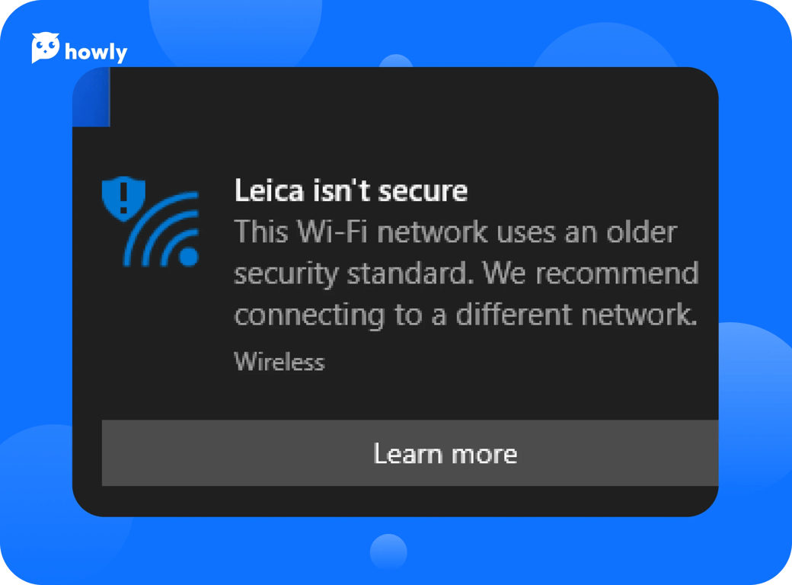Click "connecting to a different network." text

coord(465,315)
